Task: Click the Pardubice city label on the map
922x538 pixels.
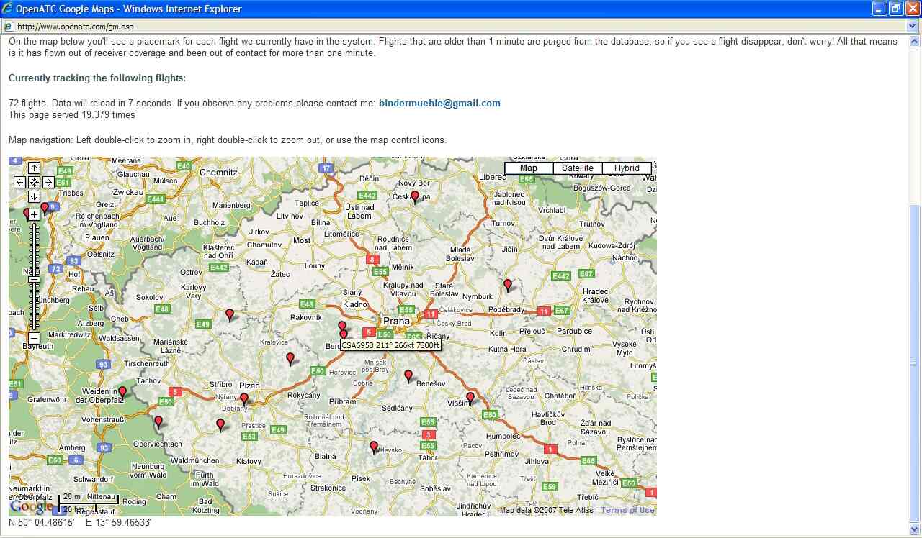Action: click(574, 332)
